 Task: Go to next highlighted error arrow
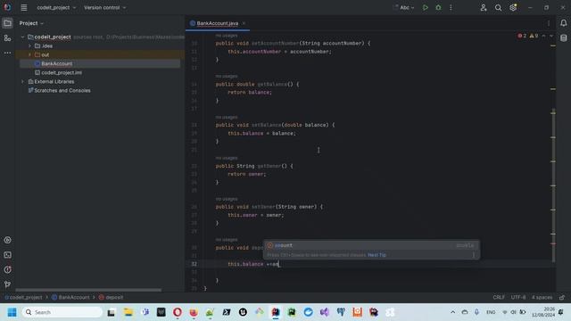point(551,36)
